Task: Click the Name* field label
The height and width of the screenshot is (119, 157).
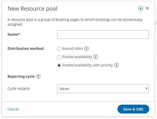Action: click(x=14, y=34)
